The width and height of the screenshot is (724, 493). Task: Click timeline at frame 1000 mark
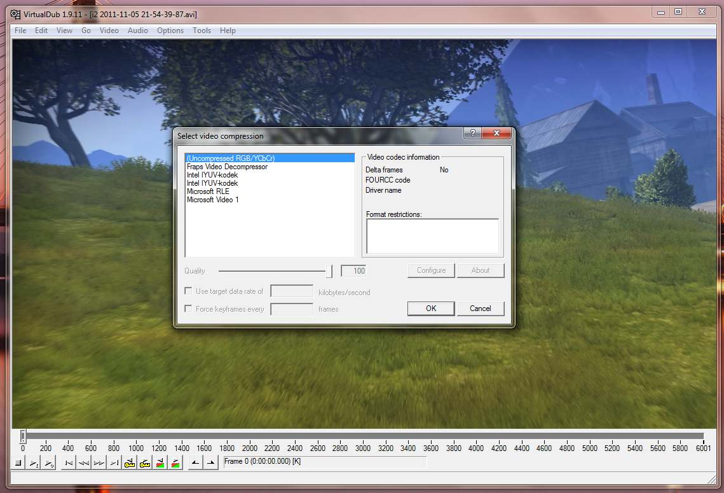pyautogui.click(x=136, y=448)
